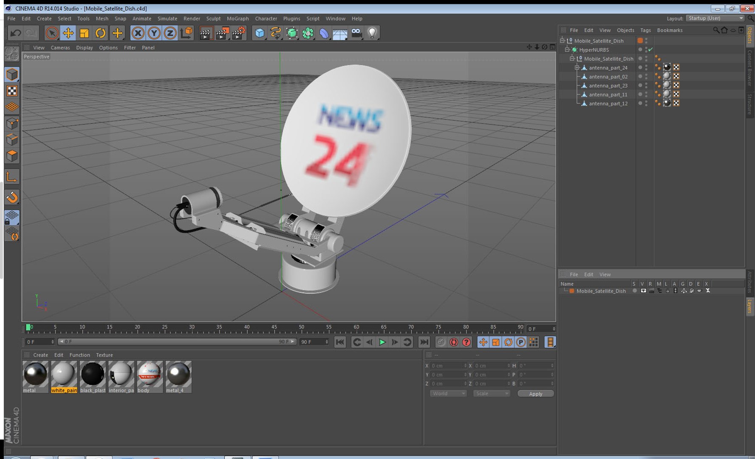Image resolution: width=755 pixels, height=459 pixels.
Task: Add a Cube primitive object
Action: pyautogui.click(x=259, y=33)
